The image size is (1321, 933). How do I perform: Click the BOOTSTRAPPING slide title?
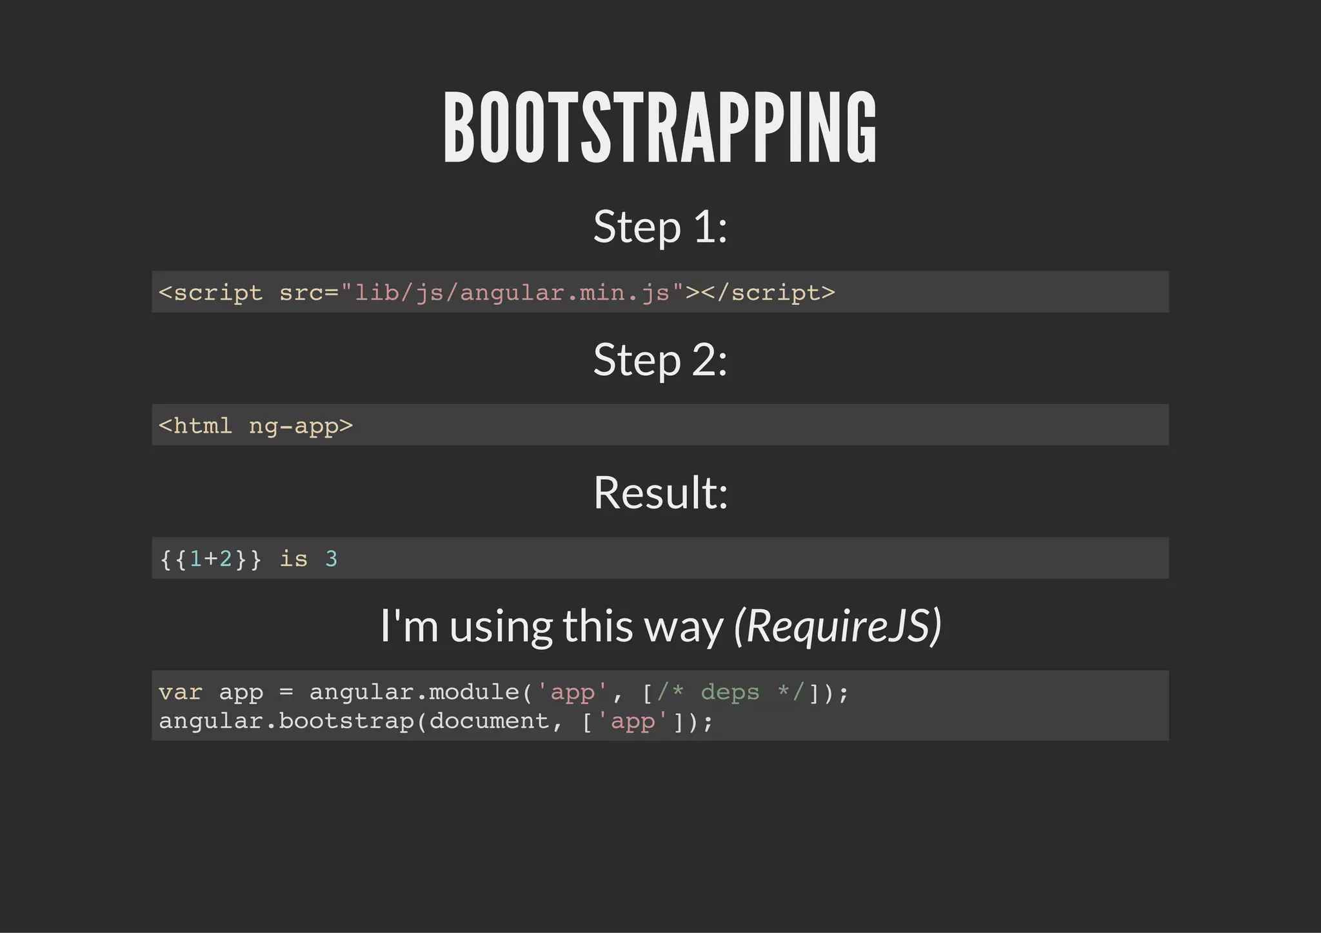click(660, 127)
